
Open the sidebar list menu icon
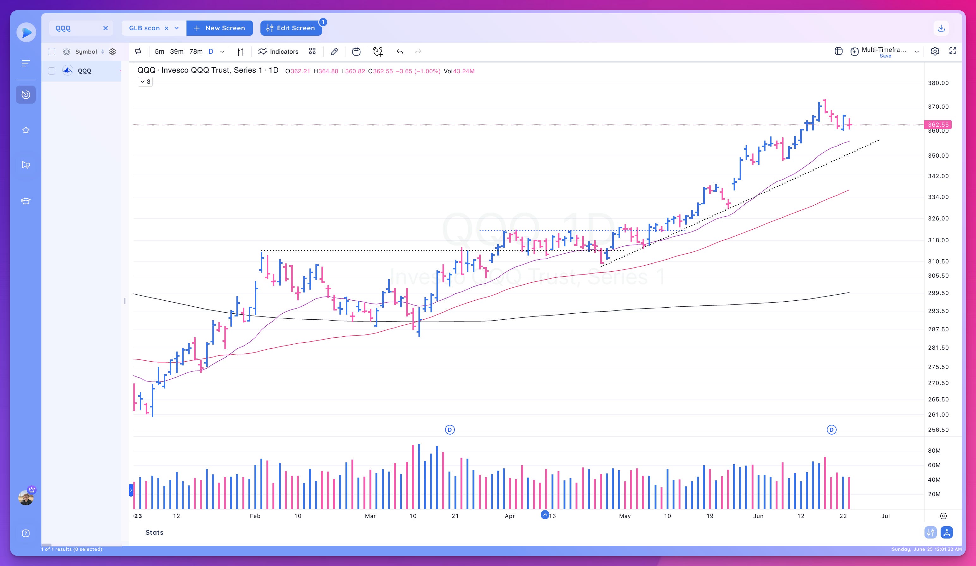point(26,63)
